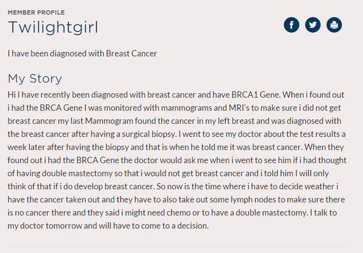Click the word 'weather' in the story
This screenshot has height=253, width=363.
pyautogui.click(x=319, y=186)
